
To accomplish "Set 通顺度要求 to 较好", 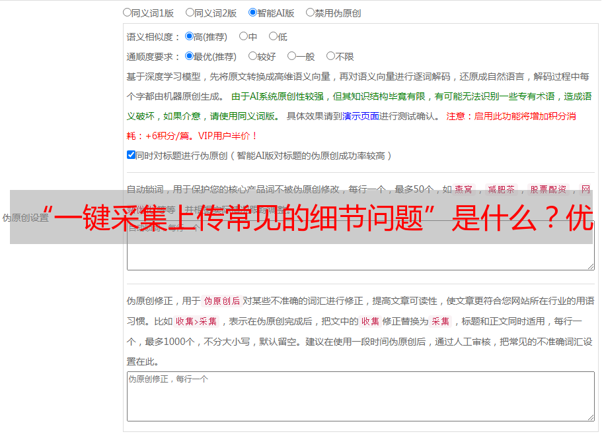I will pyautogui.click(x=252, y=56).
